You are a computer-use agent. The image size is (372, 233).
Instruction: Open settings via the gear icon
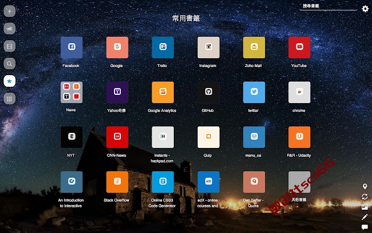[365, 9]
